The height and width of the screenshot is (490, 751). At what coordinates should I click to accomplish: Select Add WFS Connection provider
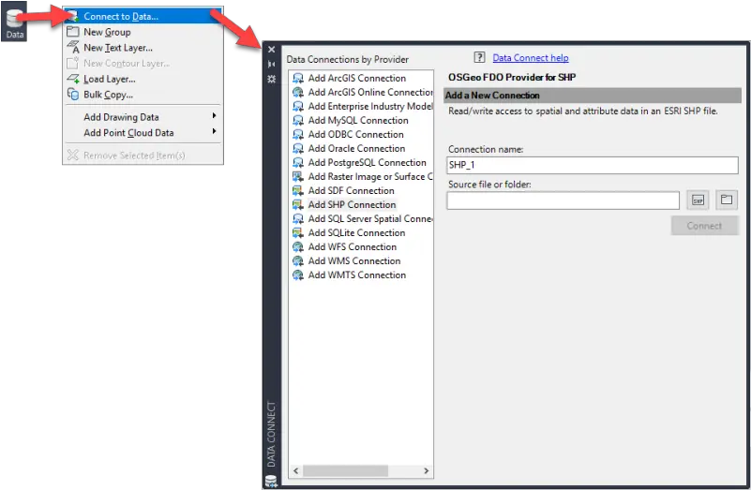[x=353, y=247]
